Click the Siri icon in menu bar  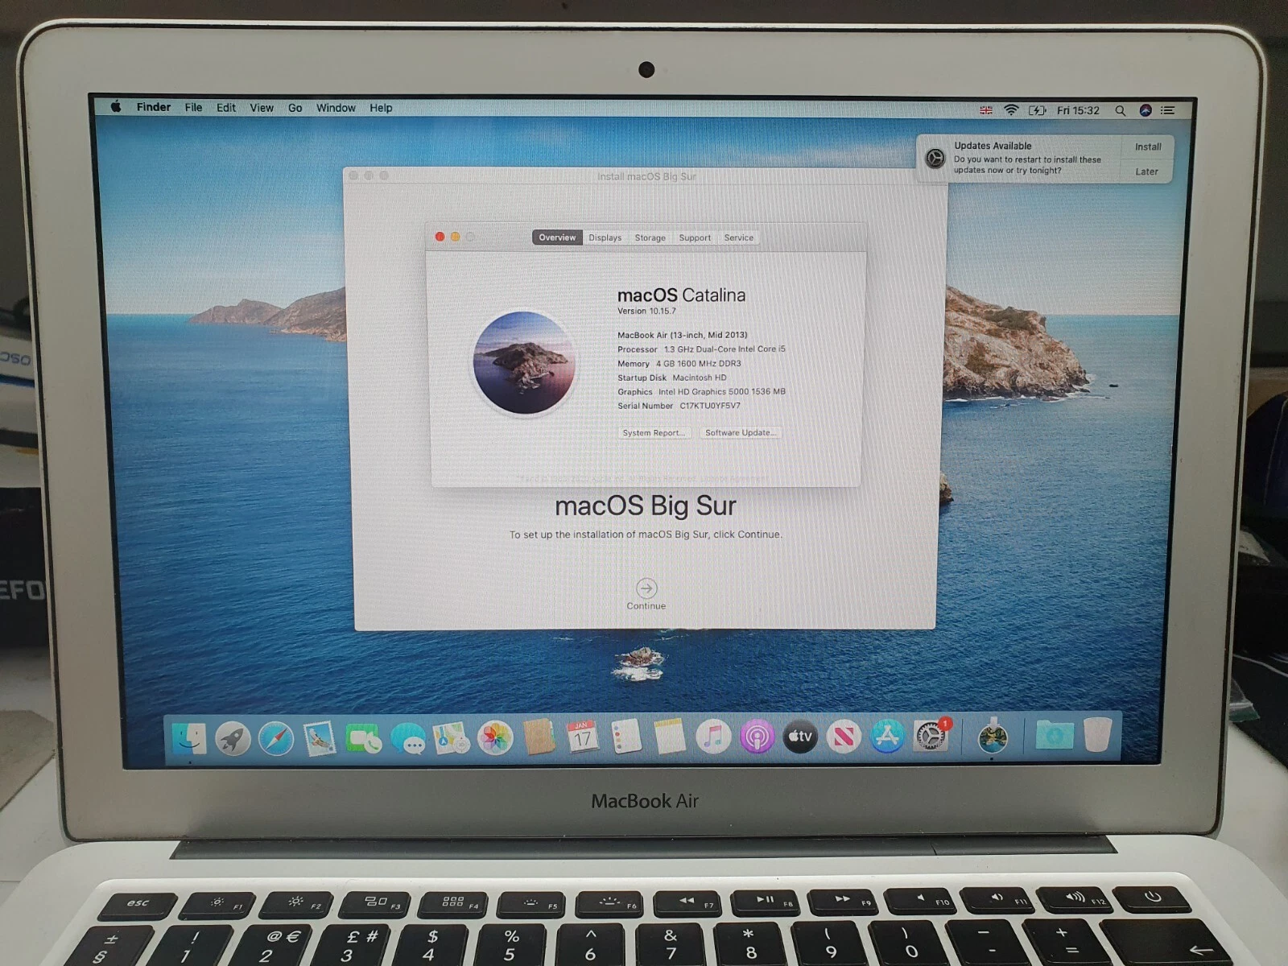tap(1146, 110)
